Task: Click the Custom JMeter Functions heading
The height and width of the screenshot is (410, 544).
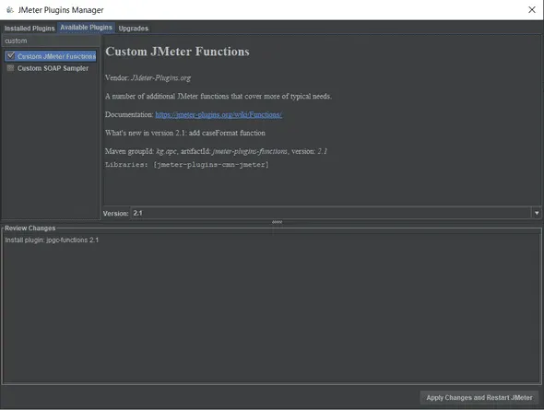Action: 177,52
